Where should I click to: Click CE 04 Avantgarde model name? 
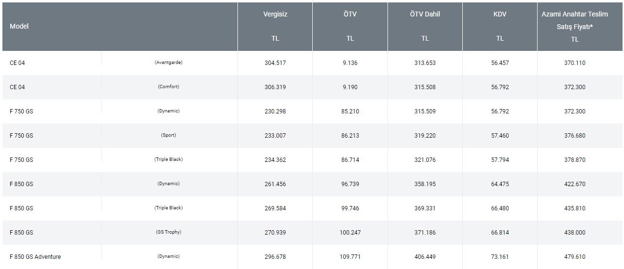(17, 63)
